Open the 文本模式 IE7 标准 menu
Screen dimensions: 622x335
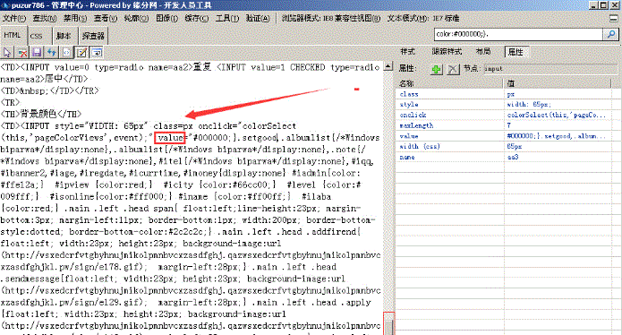pos(423,18)
